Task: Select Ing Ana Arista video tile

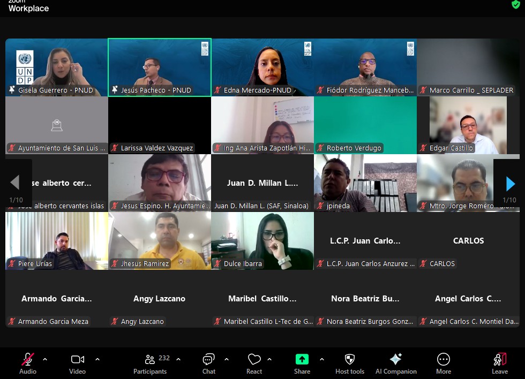Action: pos(262,125)
